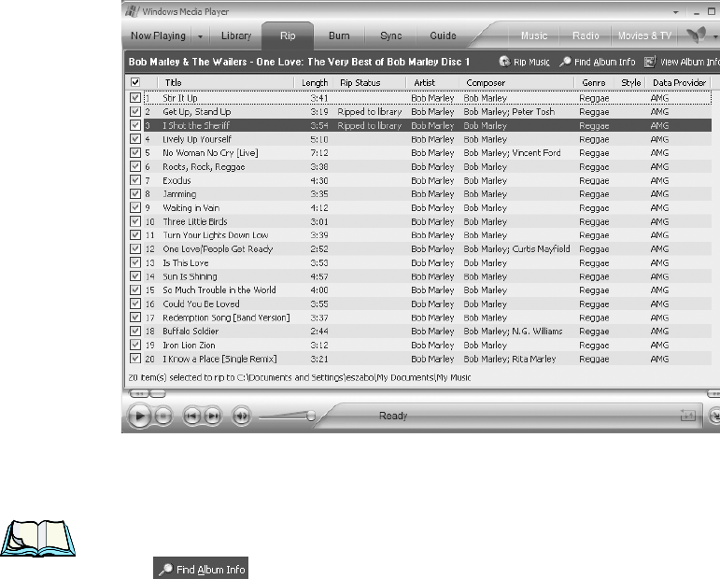Image resolution: width=720 pixels, height=579 pixels.
Task: Open the Guide tab
Action: [443, 35]
